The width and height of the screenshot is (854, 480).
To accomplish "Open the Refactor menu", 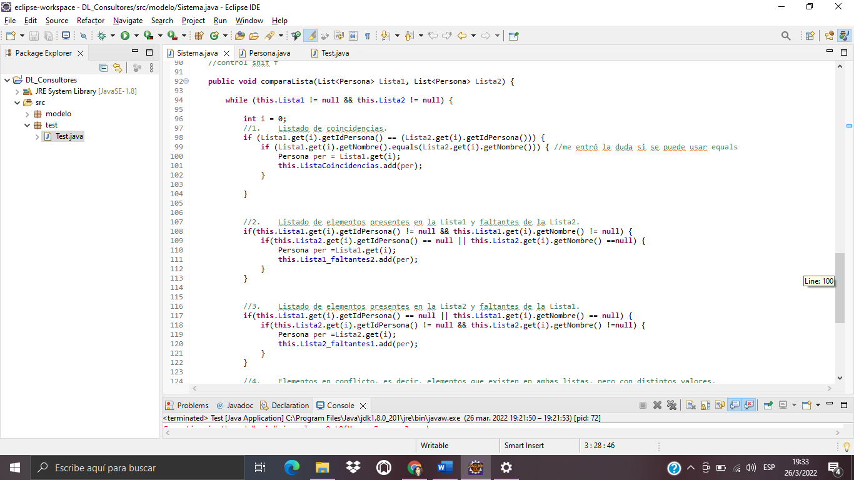I will (x=91, y=21).
